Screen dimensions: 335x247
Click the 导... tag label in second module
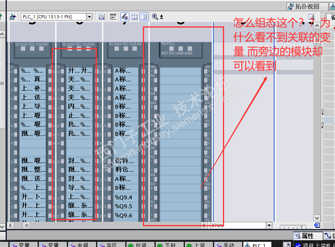74,188
